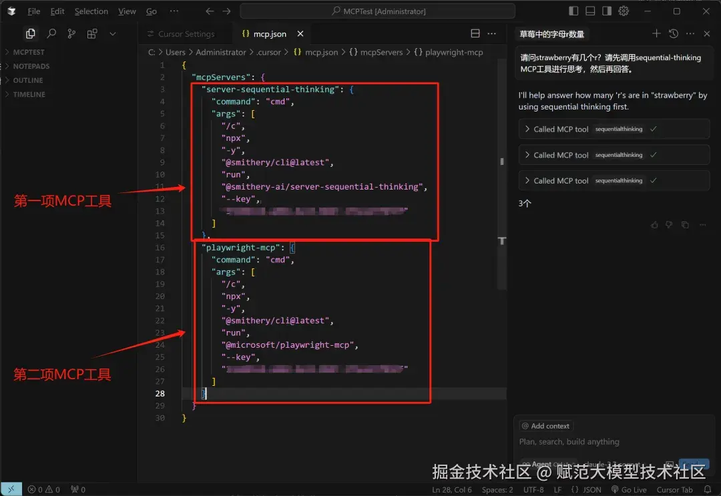Viewport: 721px width, 496px height.
Task: Click the Cursor app logo icon
Action: click(11, 11)
